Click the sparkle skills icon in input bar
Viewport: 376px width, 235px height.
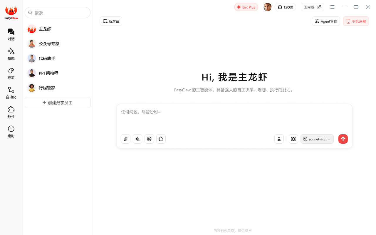pyautogui.click(x=137, y=139)
